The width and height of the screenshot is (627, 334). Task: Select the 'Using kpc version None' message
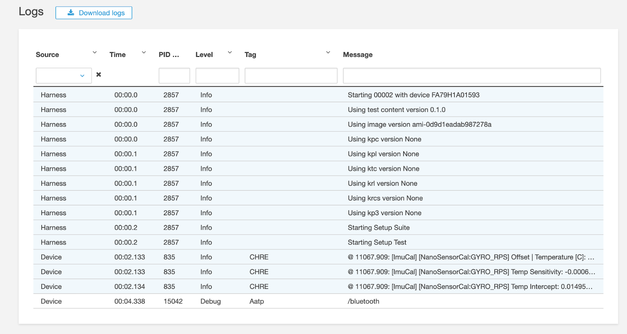385,139
